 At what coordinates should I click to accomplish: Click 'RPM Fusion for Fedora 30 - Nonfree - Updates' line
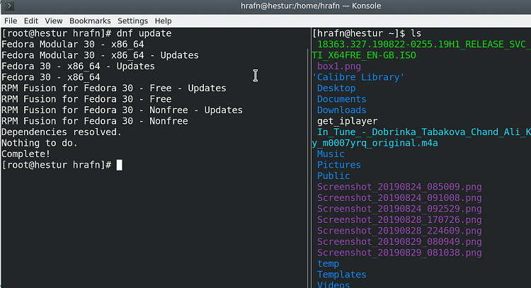pos(122,110)
